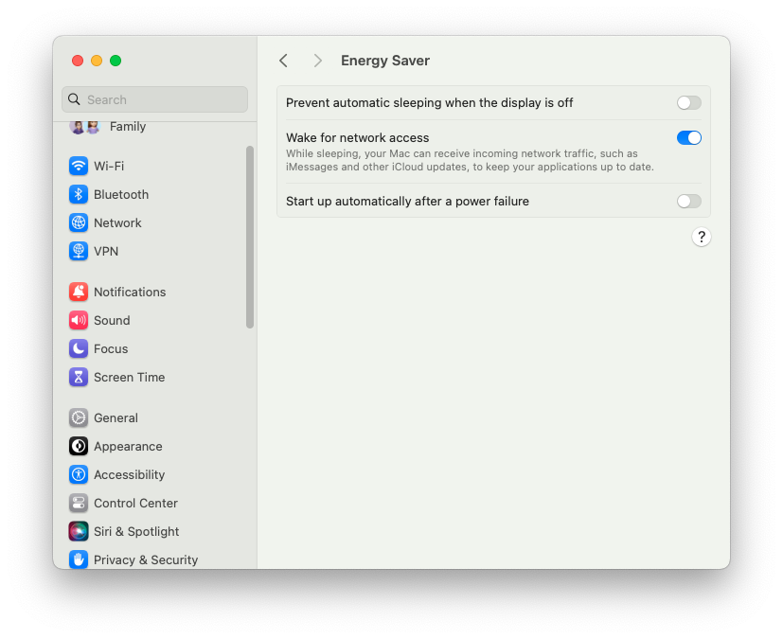Screen dimensions: 783x639
Task: Click the Accessibility icon
Action: tap(79, 474)
